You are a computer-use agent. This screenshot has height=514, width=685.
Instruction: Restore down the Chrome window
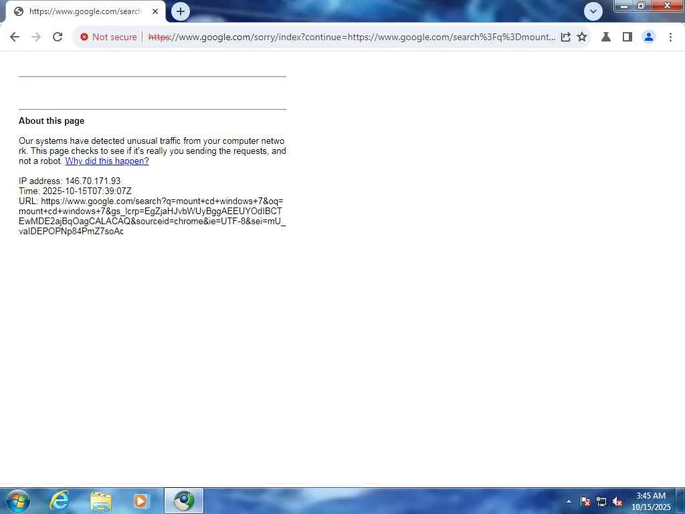pos(641,5)
